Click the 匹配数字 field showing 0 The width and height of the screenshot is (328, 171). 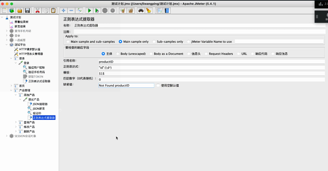[x=211, y=80]
